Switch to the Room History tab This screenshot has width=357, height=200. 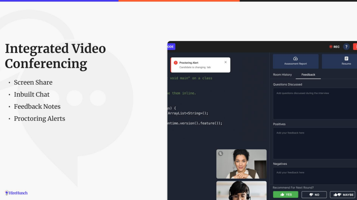(x=282, y=75)
